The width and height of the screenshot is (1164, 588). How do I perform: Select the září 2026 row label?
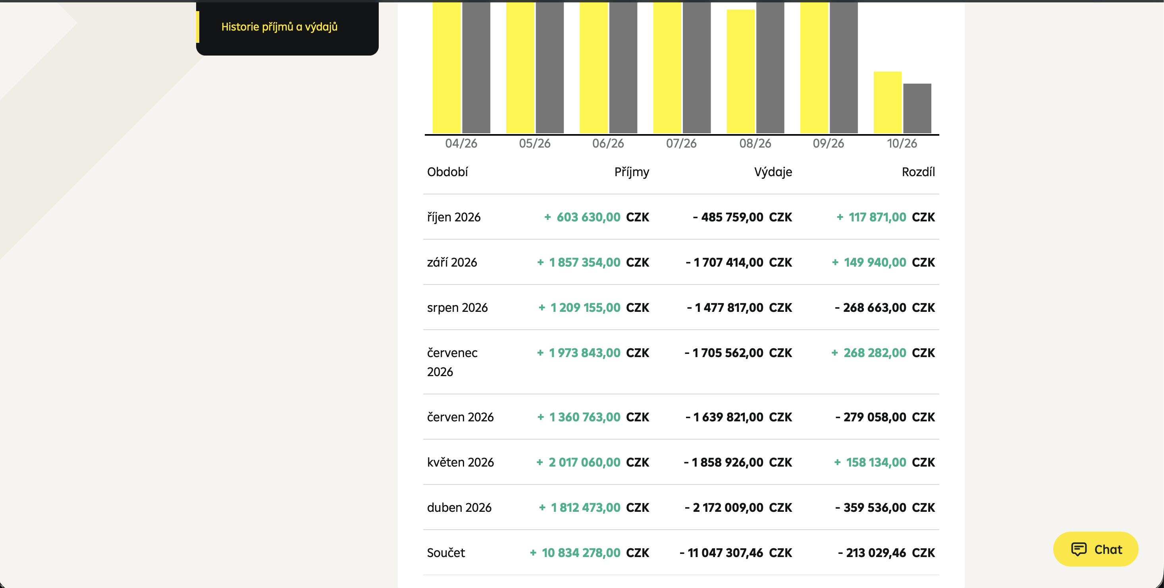(452, 262)
